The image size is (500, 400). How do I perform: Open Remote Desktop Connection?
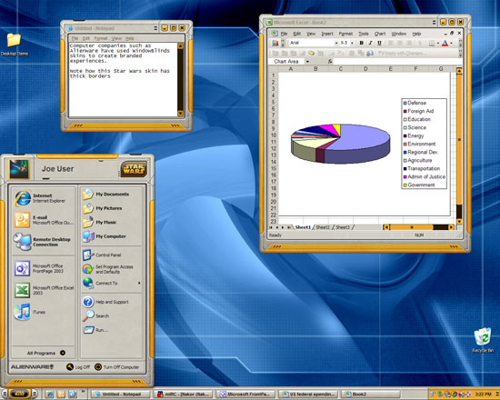[x=44, y=242]
